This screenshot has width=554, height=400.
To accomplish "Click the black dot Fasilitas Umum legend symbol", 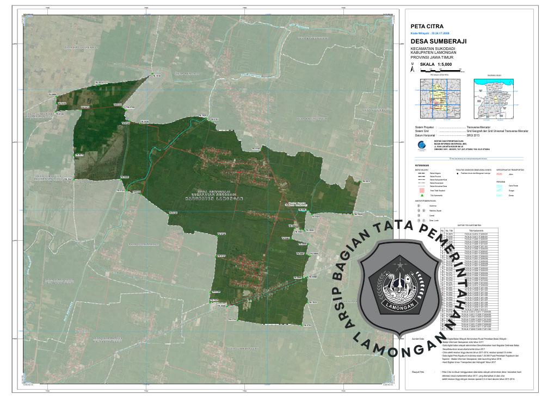I will [458, 174].
